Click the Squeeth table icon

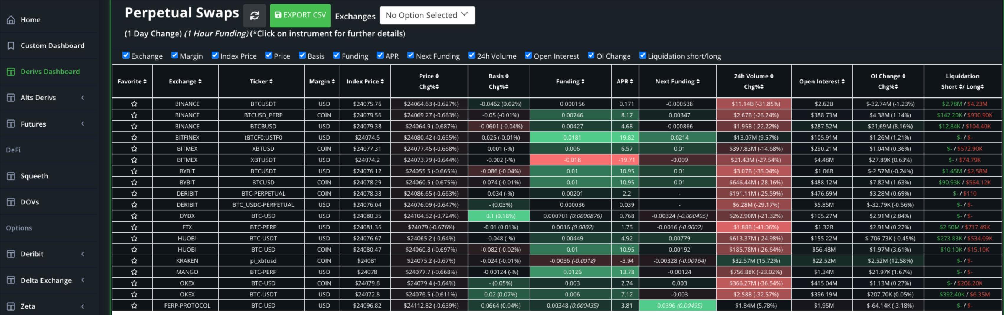(x=11, y=176)
